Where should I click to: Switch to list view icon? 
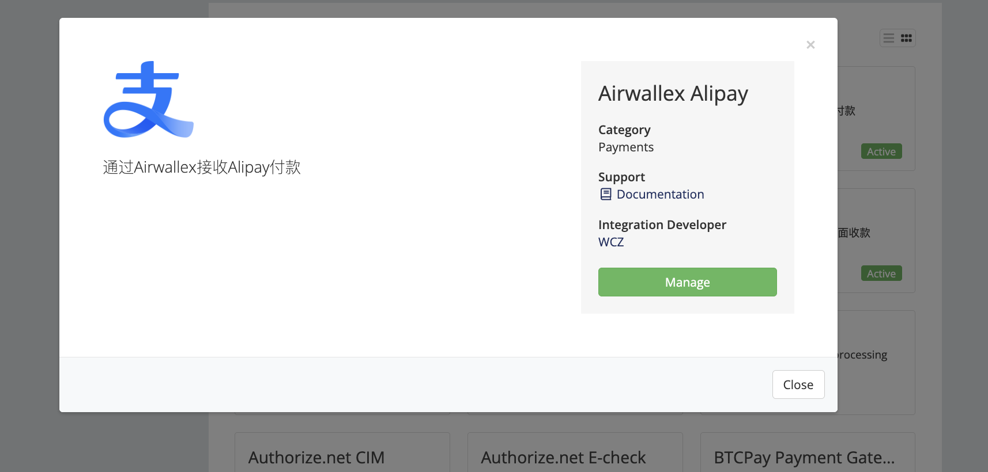pos(889,38)
